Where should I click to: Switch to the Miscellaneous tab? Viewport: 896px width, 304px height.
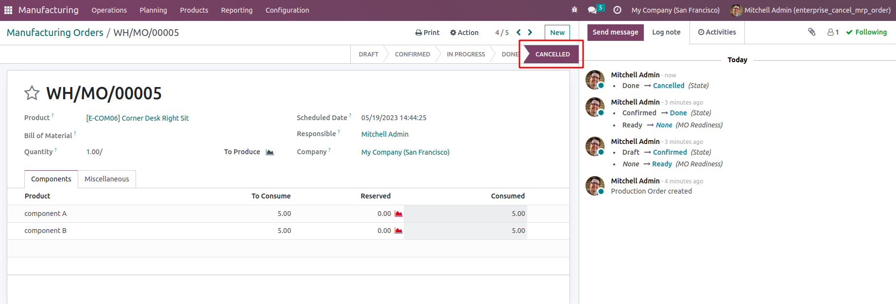pyautogui.click(x=107, y=179)
